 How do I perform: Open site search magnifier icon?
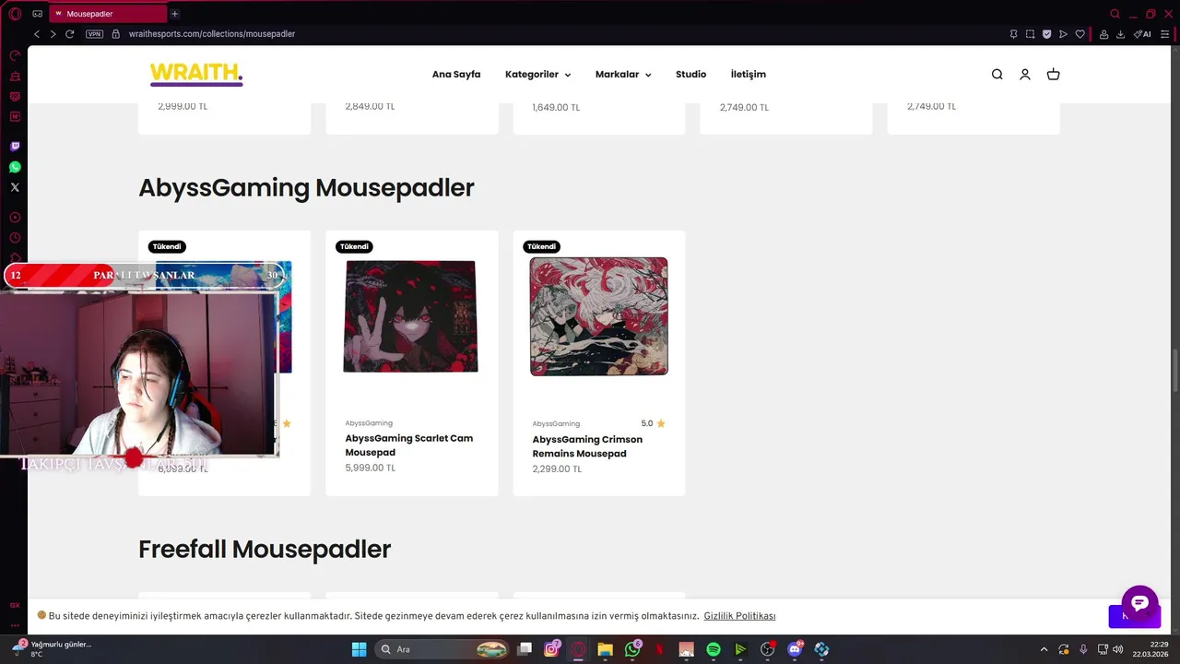[997, 75]
